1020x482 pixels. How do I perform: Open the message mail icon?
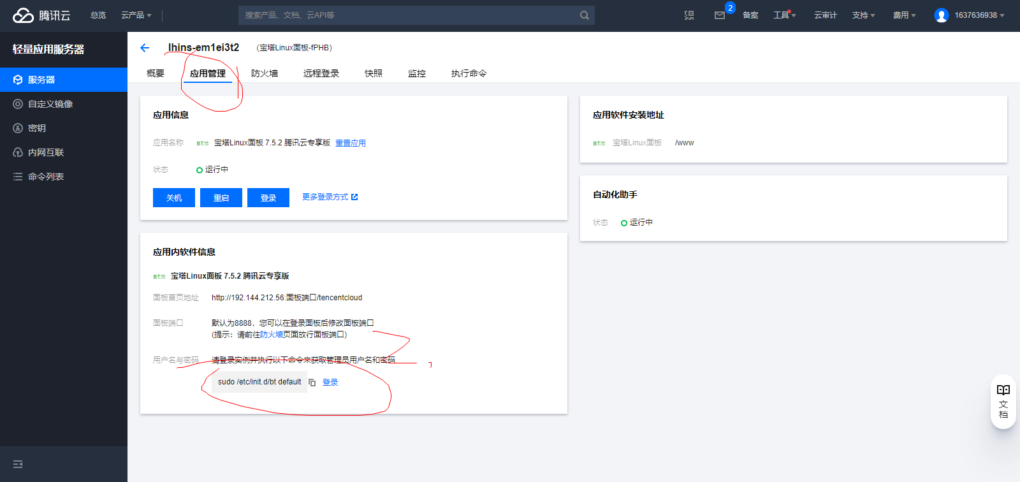click(x=720, y=15)
